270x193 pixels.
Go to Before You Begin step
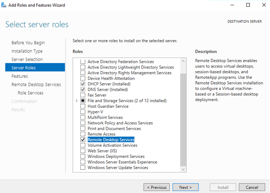click(x=28, y=42)
